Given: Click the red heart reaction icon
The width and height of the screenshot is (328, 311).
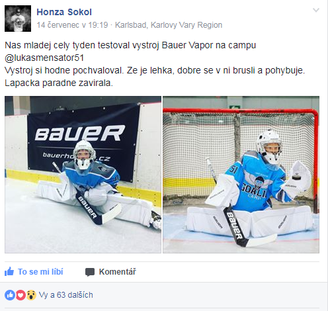Looking at the screenshot, I should 20,295.
